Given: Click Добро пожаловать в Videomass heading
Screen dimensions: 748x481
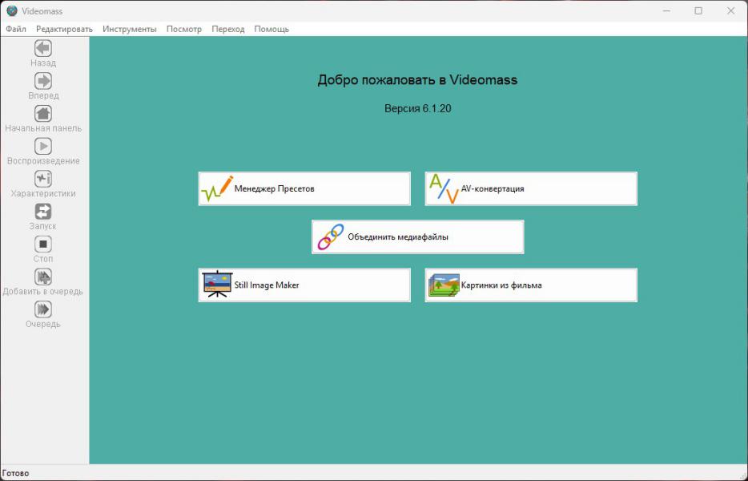Looking at the screenshot, I should pyautogui.click(x=417, y=80).
